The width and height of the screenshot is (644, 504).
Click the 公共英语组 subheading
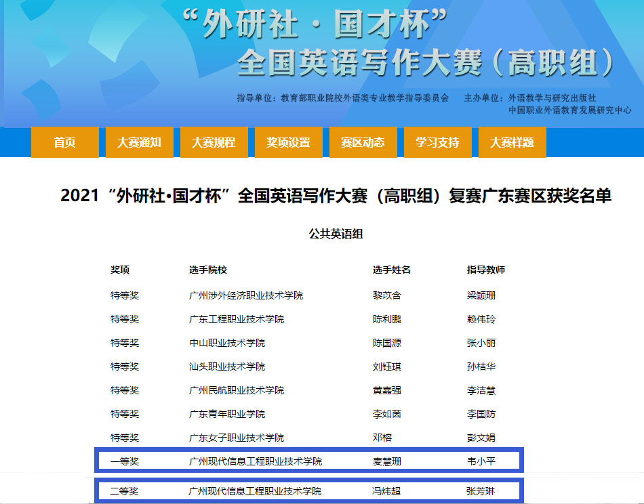(x=336, y=234)
